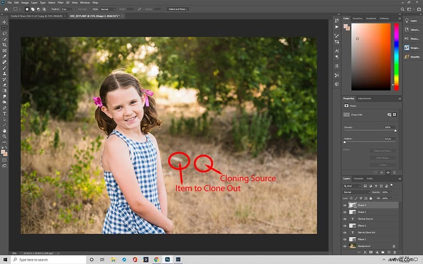
Task: Switch to the Paths tab
Action: pyautogui.click(x=370, y=178)
